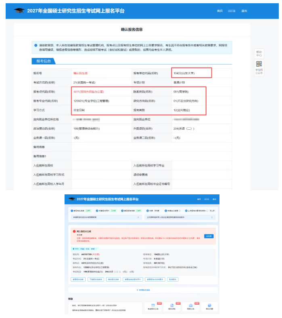Click 4411(深圳市招生办公室) in the table

click(x=88, y=92)
